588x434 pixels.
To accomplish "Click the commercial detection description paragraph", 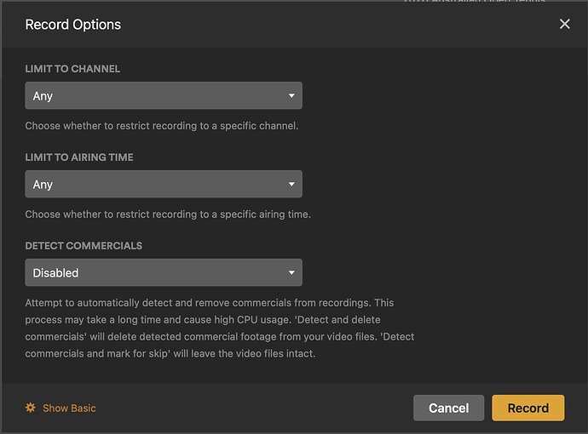I will (x=219, y=328).
